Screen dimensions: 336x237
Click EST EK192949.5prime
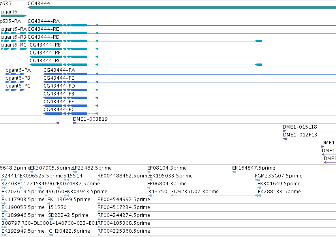pyautogui.click(x=23, y=231)
